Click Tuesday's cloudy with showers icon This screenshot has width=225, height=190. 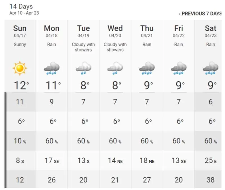point(83,68)
